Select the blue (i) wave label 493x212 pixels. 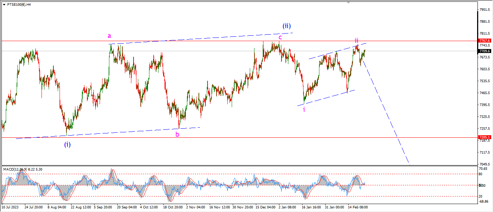67,145
